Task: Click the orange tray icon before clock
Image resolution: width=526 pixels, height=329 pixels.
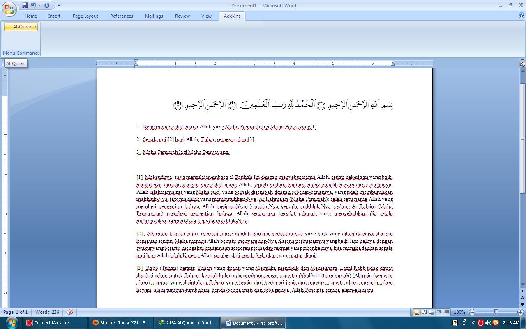Action: coord(496,323)
